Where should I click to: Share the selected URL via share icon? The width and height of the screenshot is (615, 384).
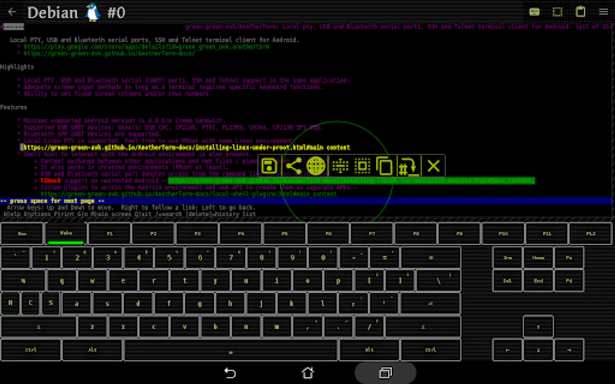[293, 166]
